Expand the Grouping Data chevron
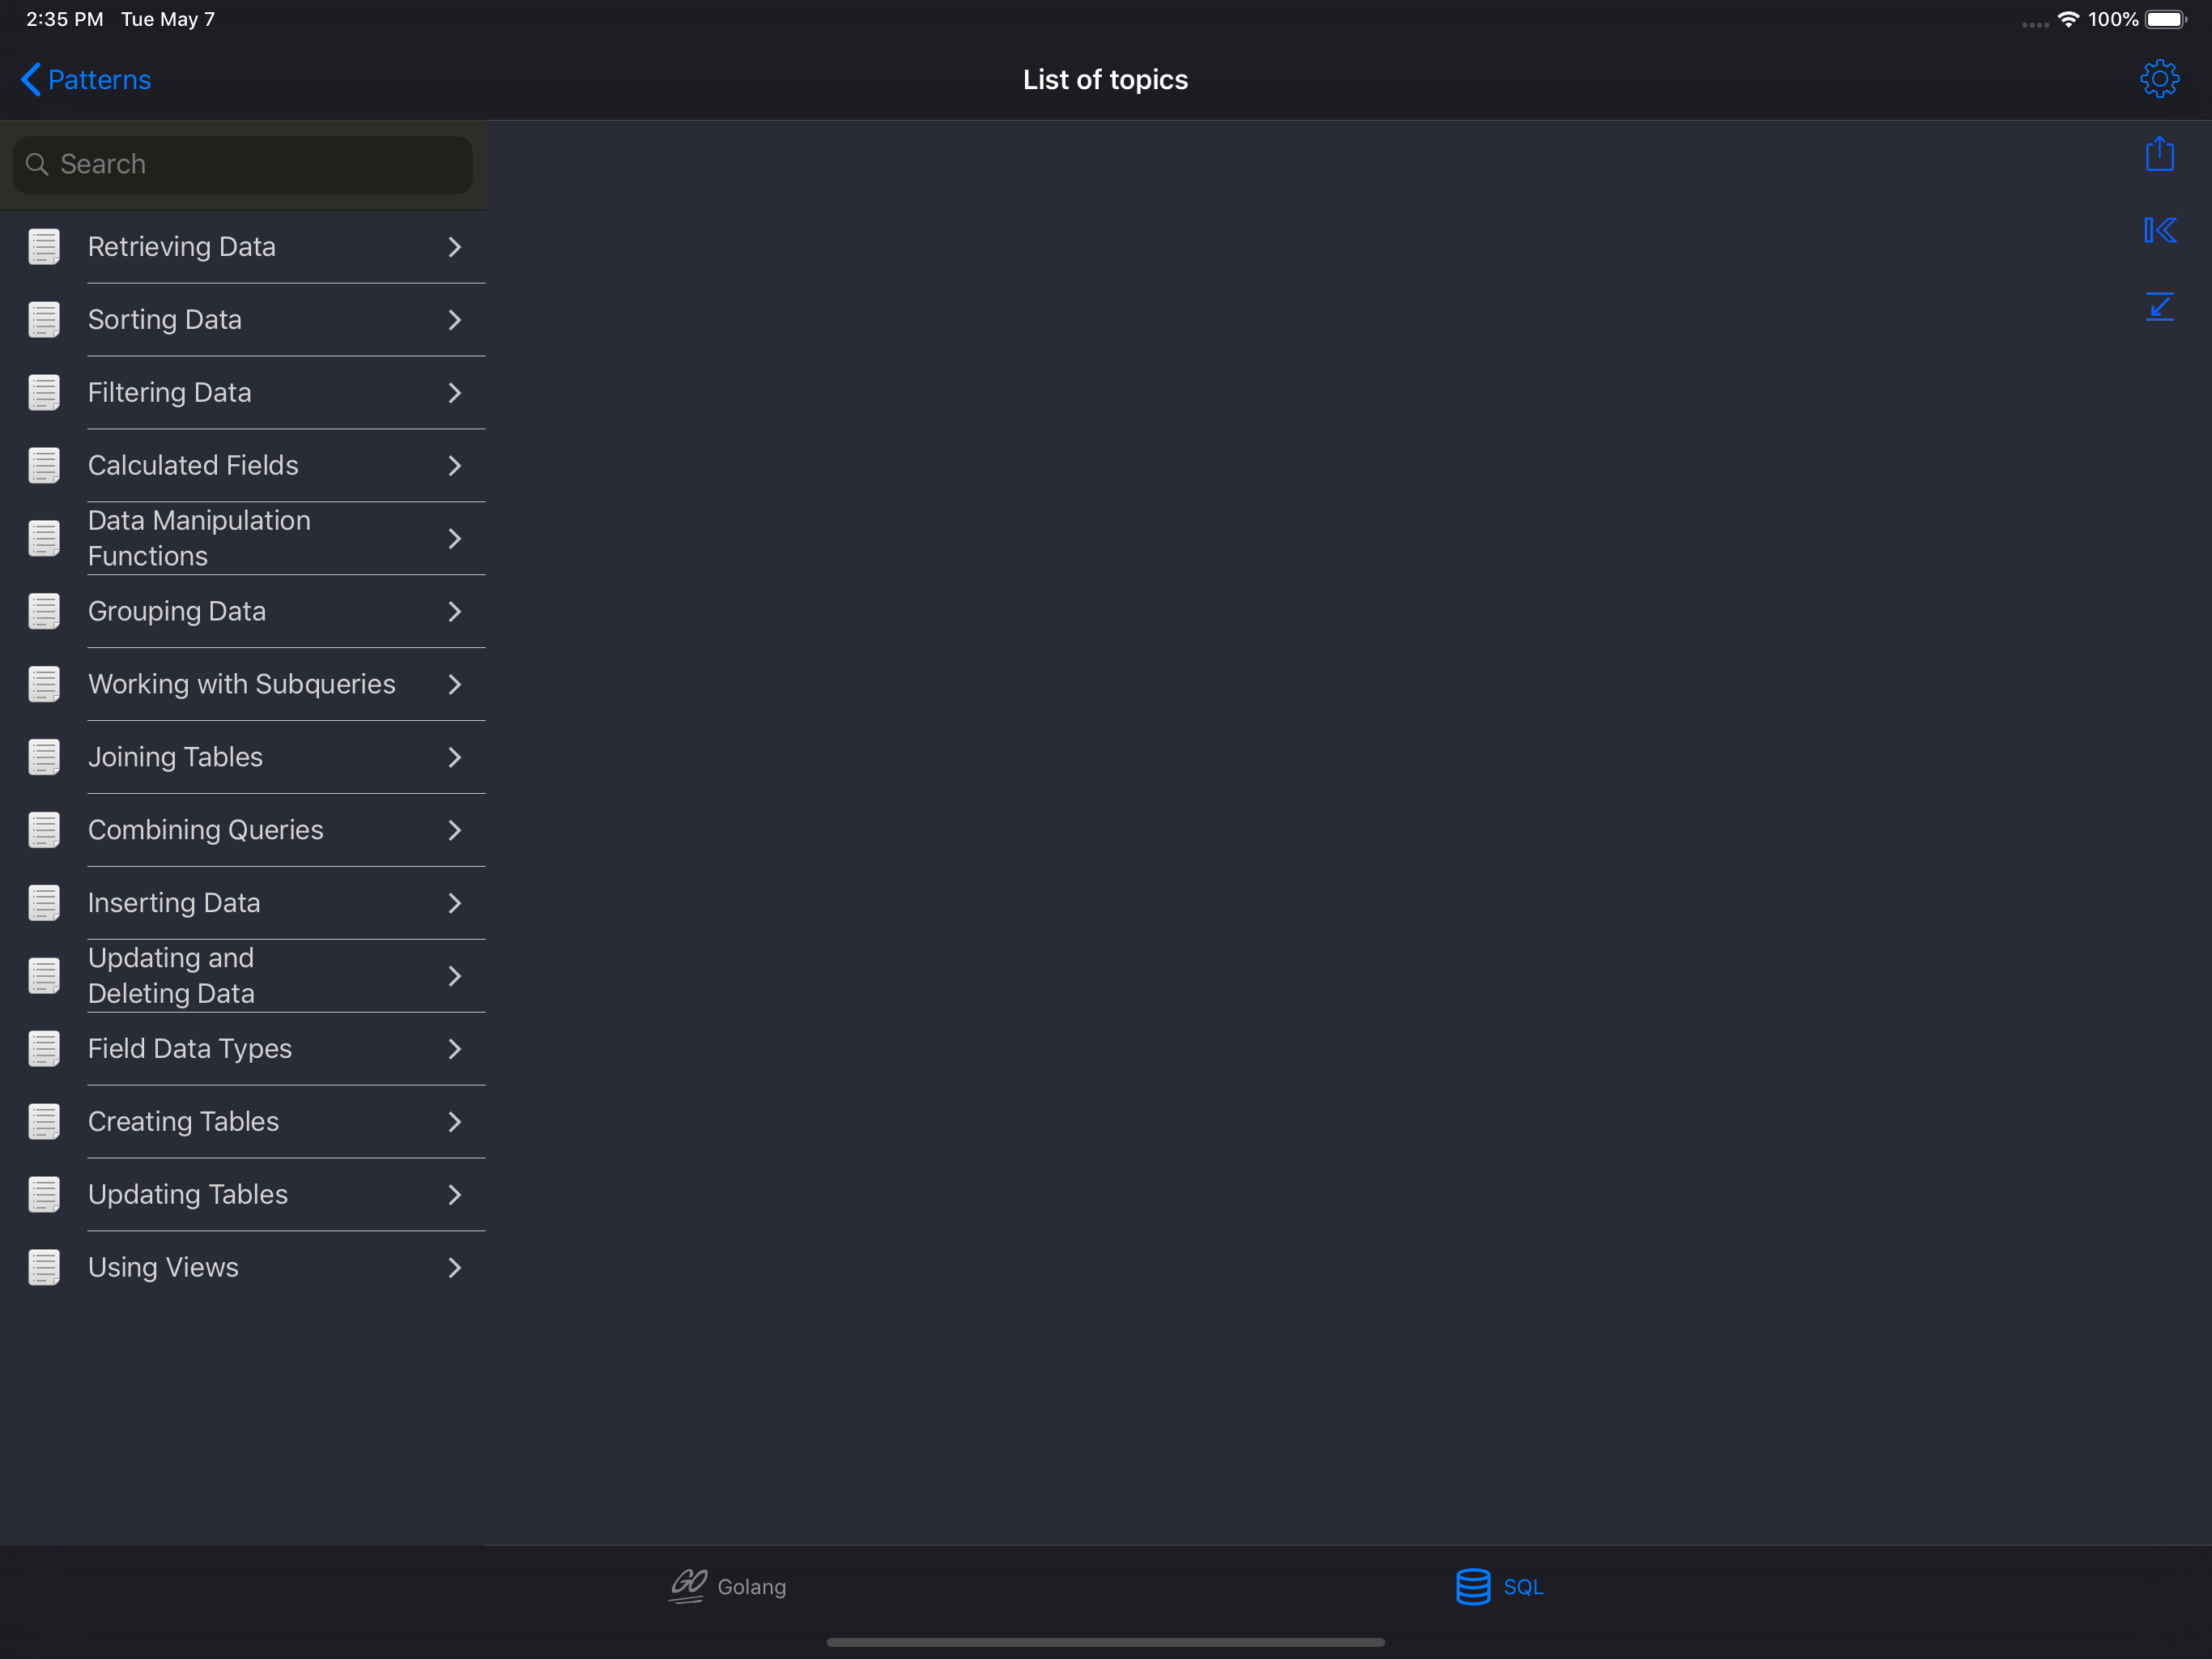2212x1659 pixels. [454, 612]
